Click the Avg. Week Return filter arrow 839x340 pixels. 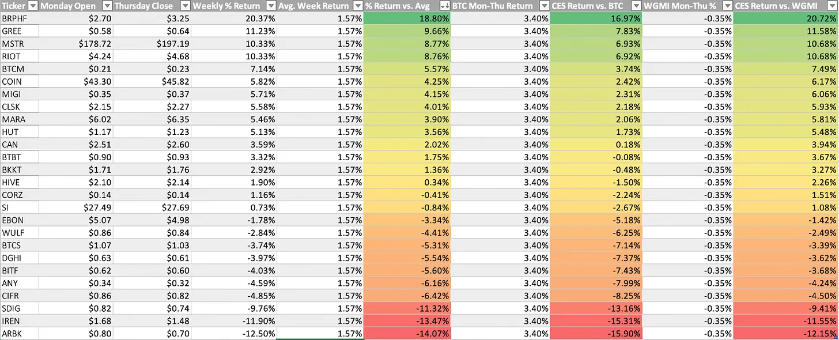click(x=357, y=6)
